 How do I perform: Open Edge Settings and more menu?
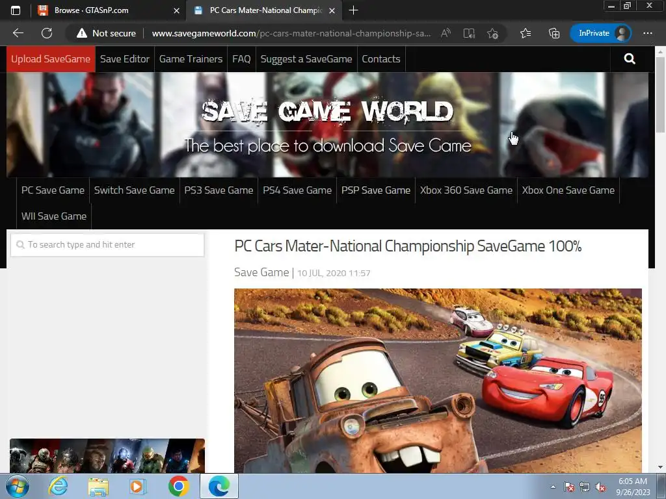click(647, 33)
